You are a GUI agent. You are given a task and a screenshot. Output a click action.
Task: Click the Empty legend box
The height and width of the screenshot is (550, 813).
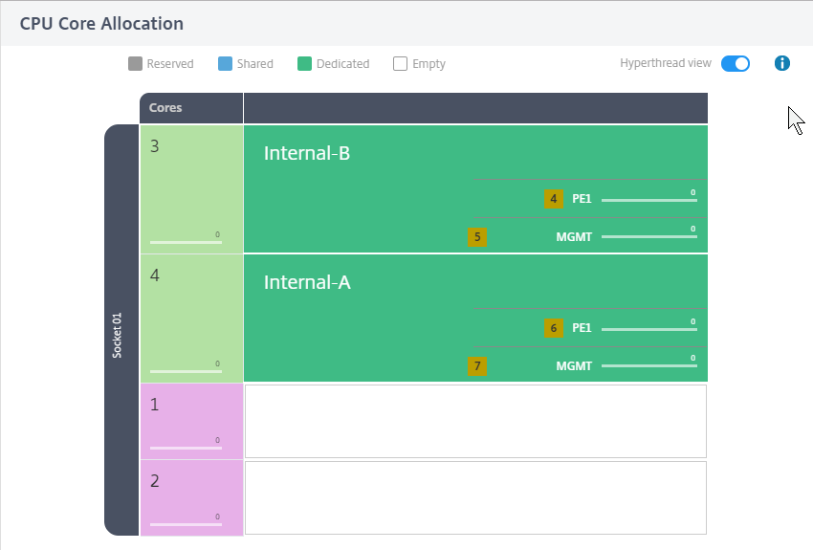tap(400, 64)
